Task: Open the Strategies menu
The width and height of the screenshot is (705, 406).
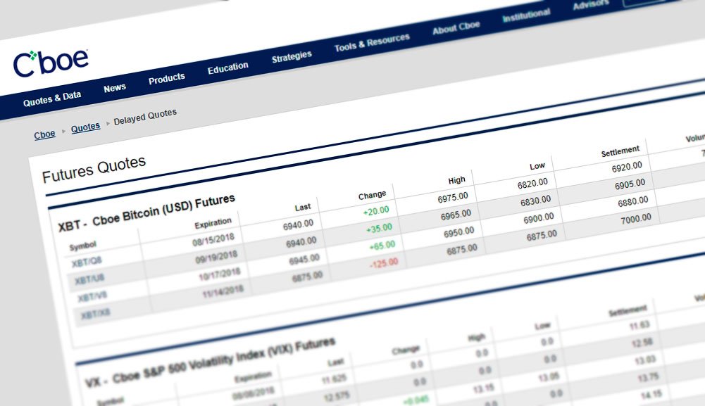Action: point(292,56)
